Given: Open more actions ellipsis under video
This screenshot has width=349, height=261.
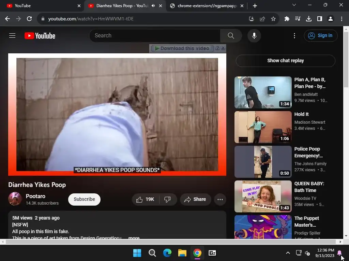Looking at the screenshot, I should (220, 199).
